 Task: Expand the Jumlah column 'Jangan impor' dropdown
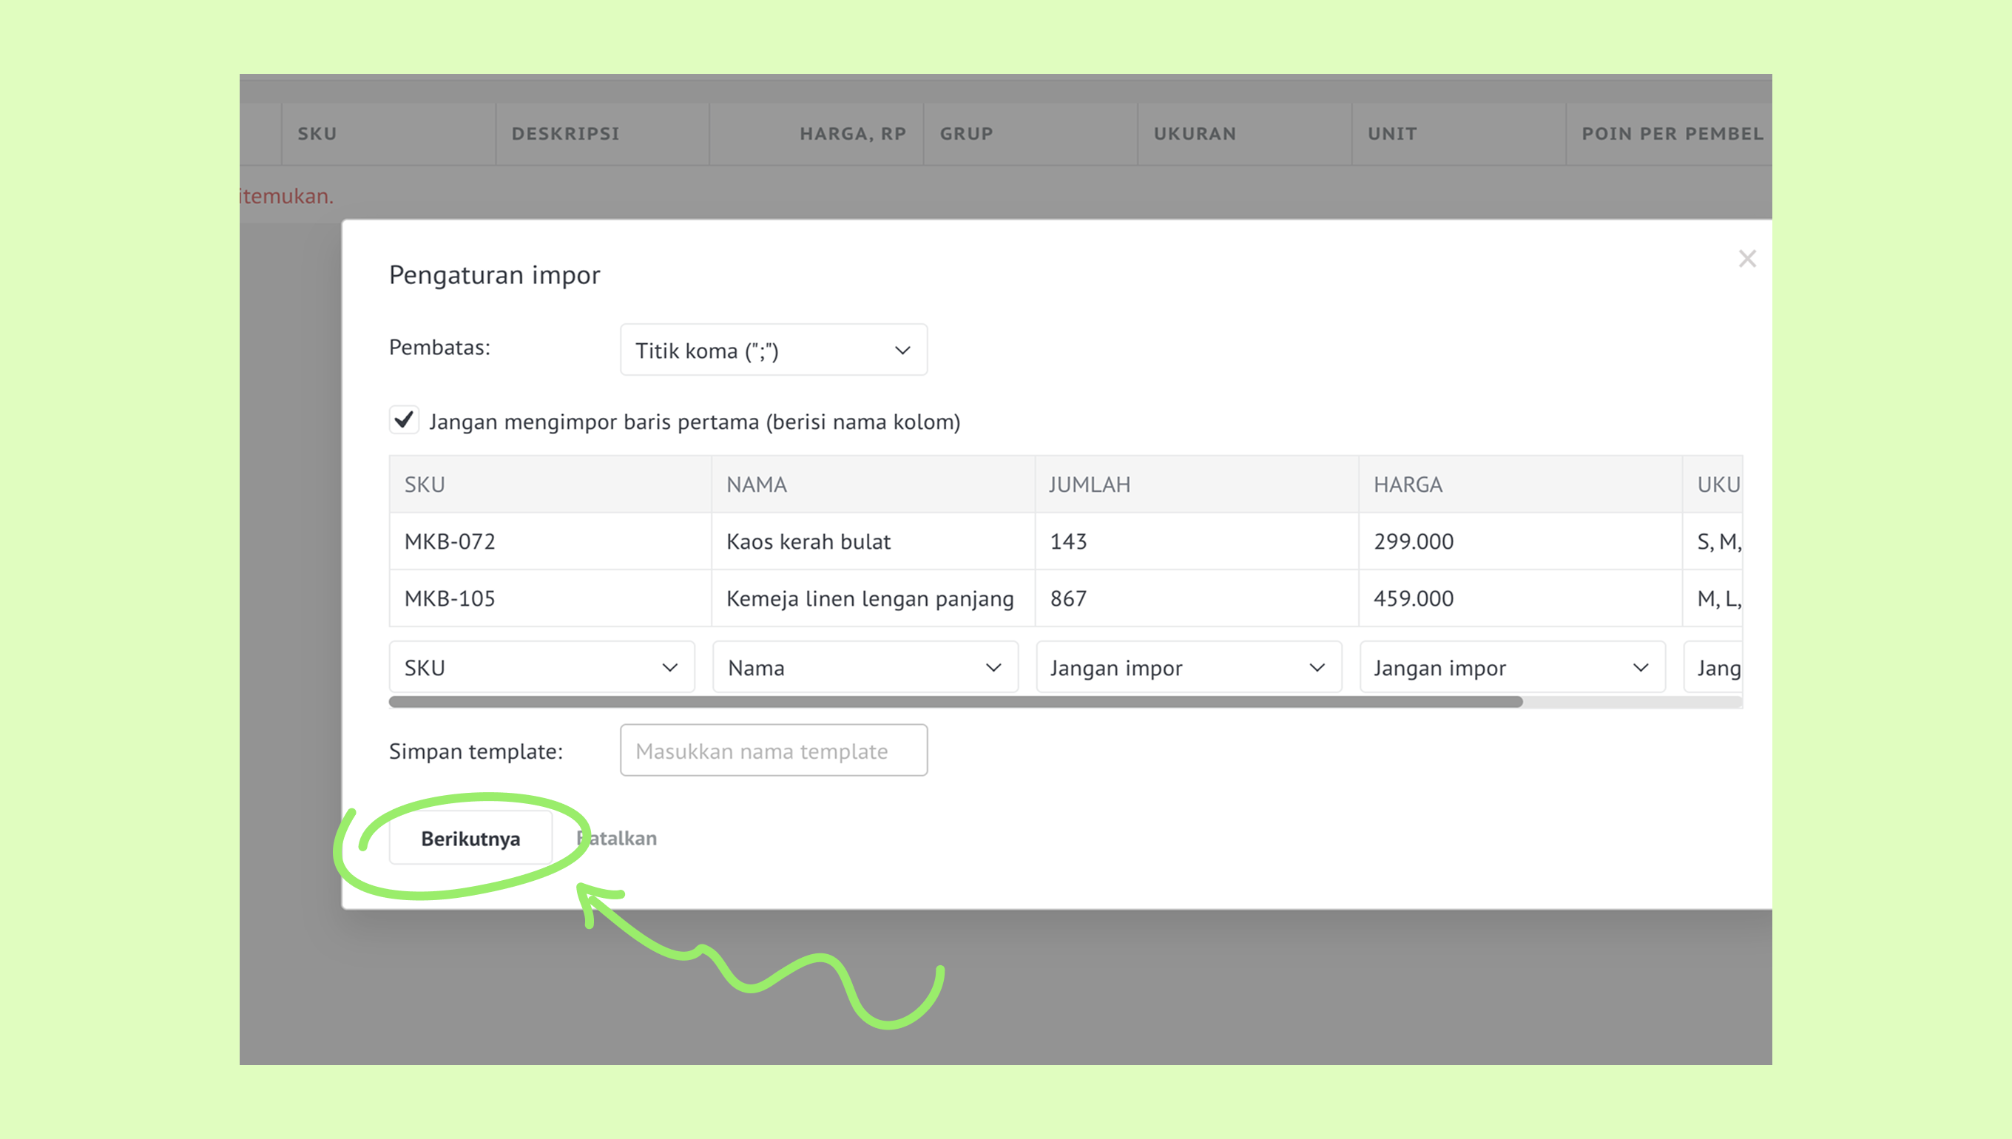[x=1189, y=667]
